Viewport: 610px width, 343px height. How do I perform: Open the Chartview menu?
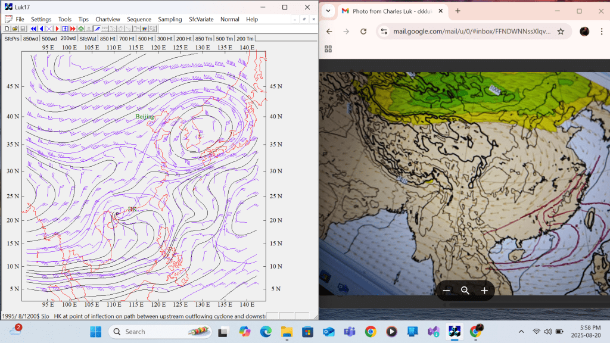107,19
